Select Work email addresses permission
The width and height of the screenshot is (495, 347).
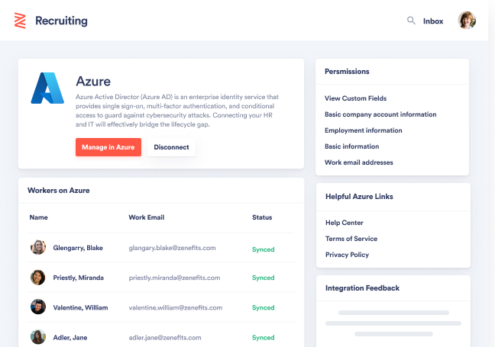pyautogui.click(x=358, y=162)
